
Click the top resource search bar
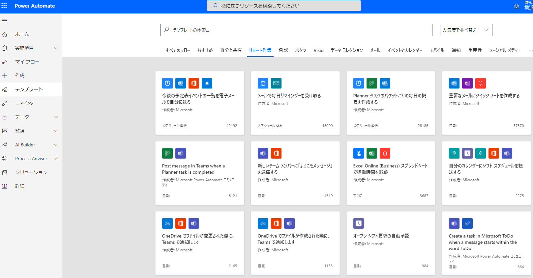[283, 6]
